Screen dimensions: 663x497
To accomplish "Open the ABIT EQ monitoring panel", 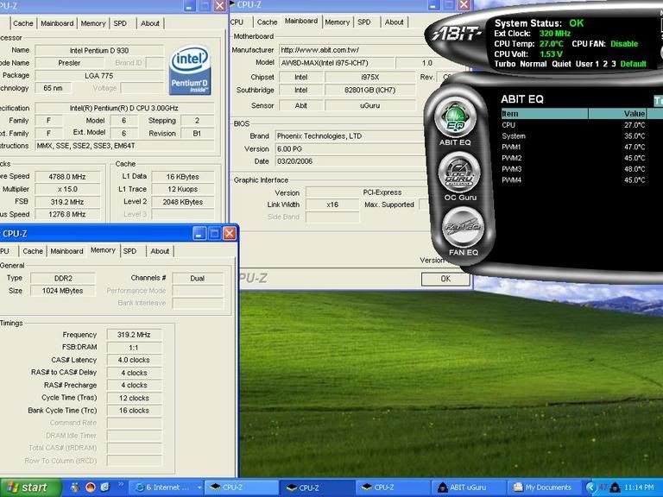I will [454, 119].
